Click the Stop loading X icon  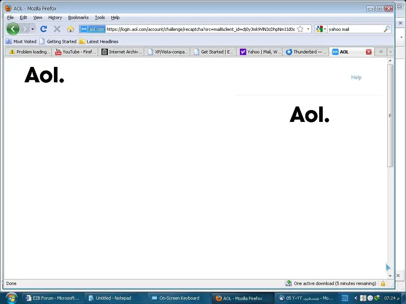pyautogui.click(x=57, y=29)
